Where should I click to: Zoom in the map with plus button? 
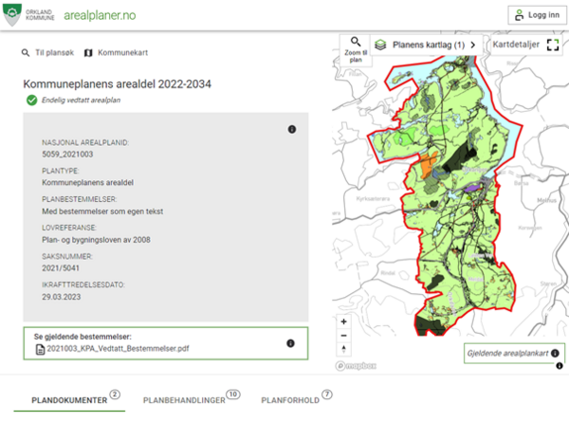coord(343,321)
